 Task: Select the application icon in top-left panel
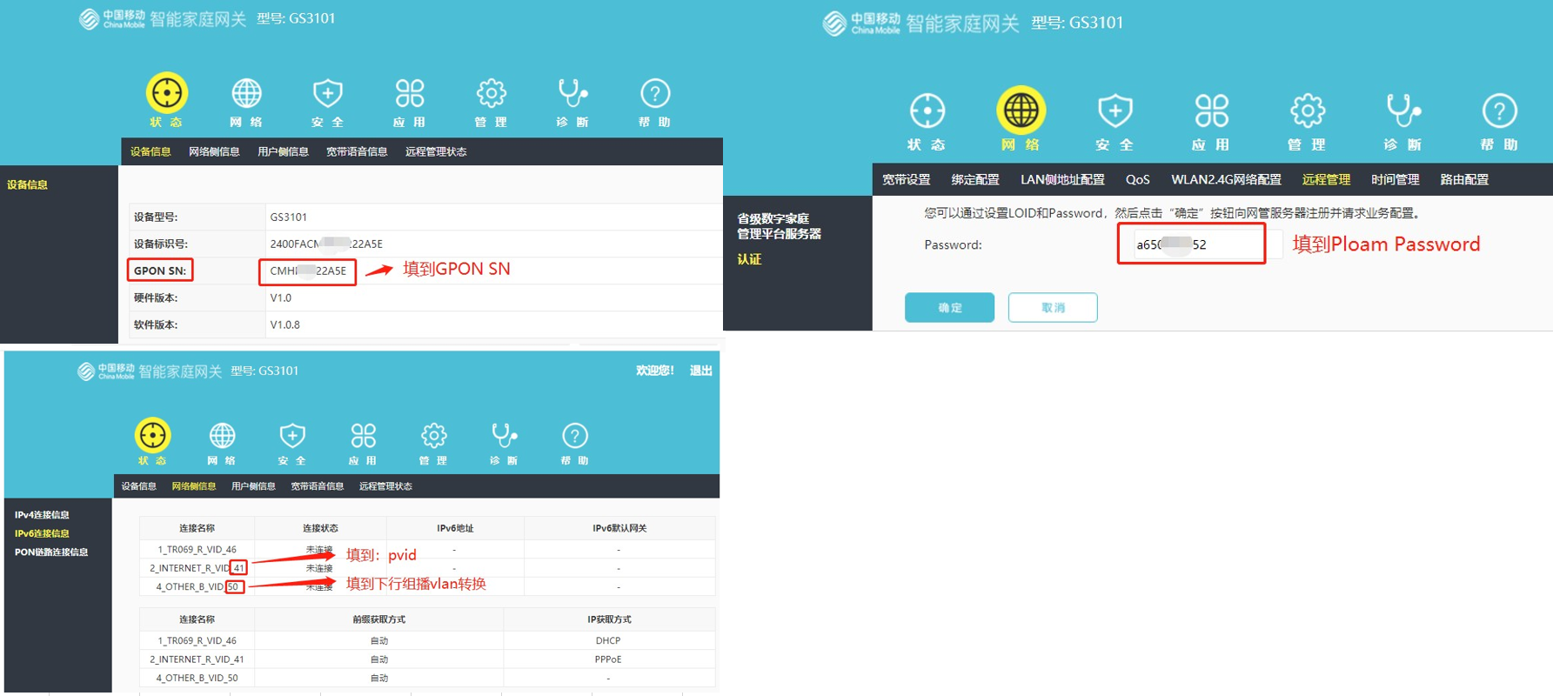coord(409,93)
